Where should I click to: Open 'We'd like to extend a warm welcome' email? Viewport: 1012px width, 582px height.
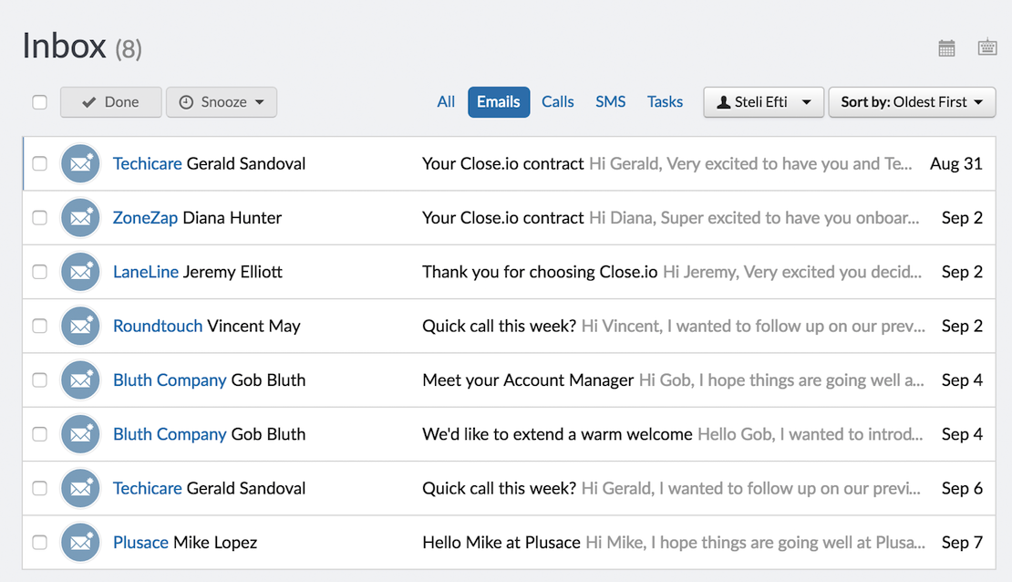click(x=557, y=434)
